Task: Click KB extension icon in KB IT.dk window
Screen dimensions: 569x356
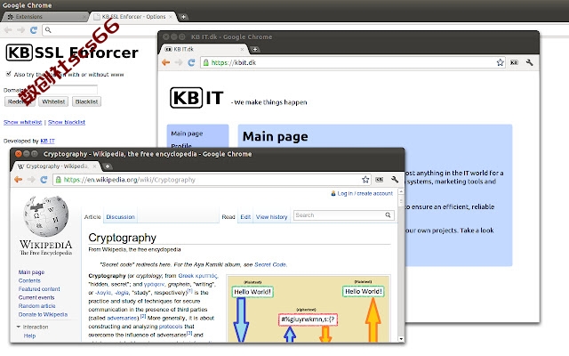Action: 514,62
